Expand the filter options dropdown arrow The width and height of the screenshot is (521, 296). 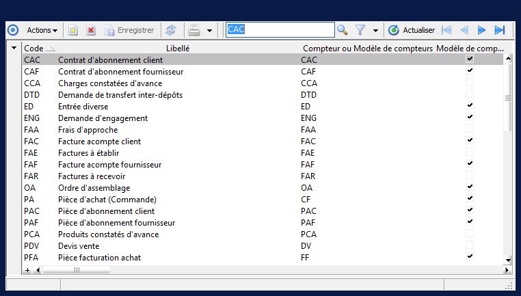tap(375, 31)
